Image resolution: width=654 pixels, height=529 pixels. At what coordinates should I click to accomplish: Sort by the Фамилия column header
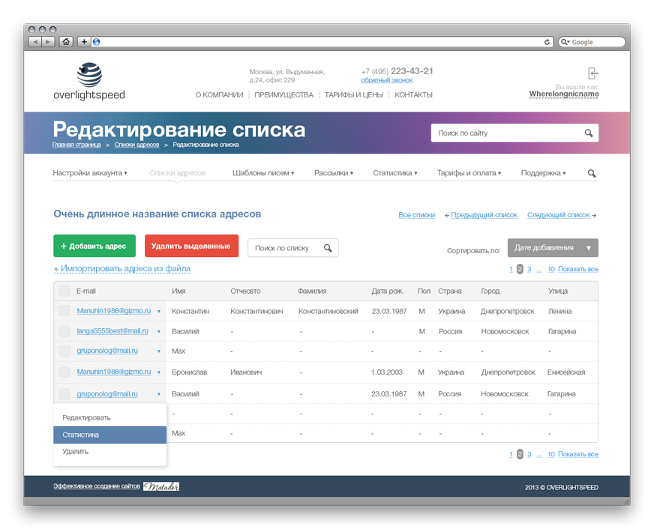click(x=312, y=291)
